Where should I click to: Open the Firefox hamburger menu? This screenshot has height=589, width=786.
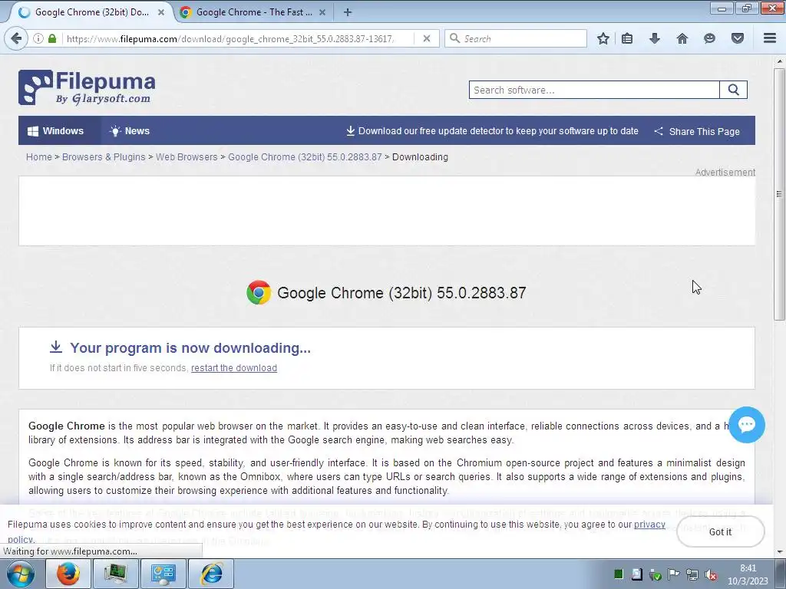770,38
